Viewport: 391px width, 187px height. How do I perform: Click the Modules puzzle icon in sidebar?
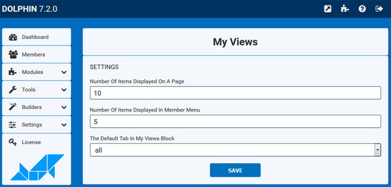(x=13, y=72)
